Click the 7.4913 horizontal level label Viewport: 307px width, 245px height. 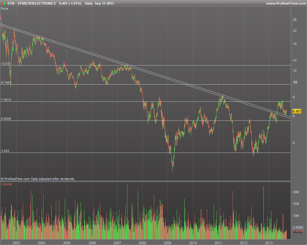coord(6,100)
